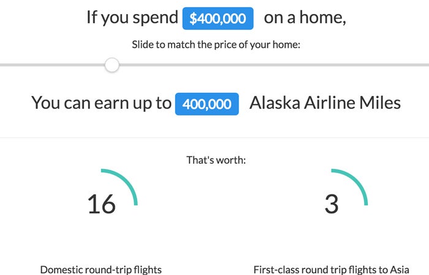Click the "Slide to match the price" instruction
429x275 pixels.
(x=216, y=45)
